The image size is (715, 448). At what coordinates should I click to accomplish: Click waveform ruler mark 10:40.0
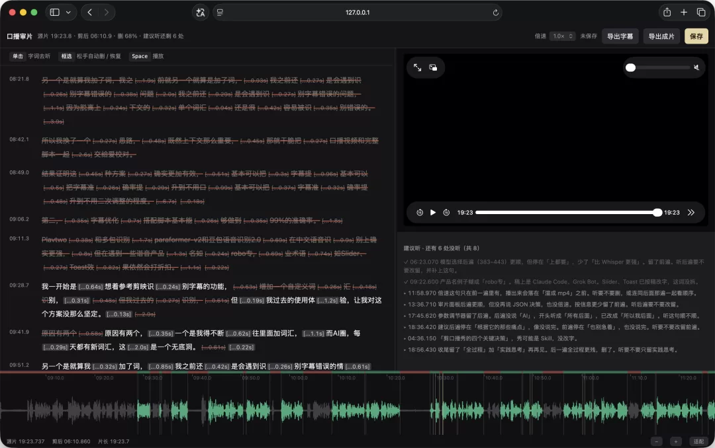pyautogui.click(x=494, y=378)
